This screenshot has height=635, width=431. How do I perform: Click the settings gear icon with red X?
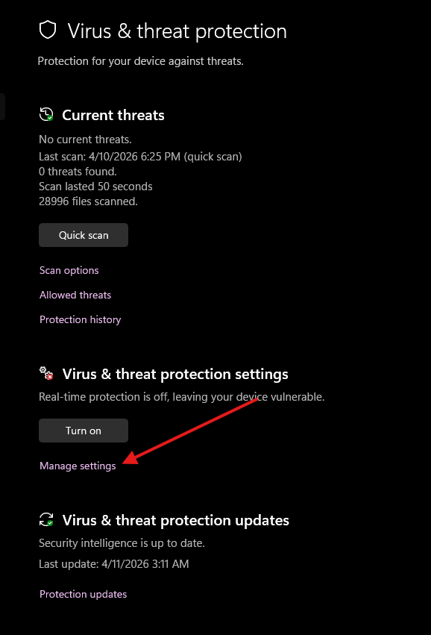coord(45,372)
